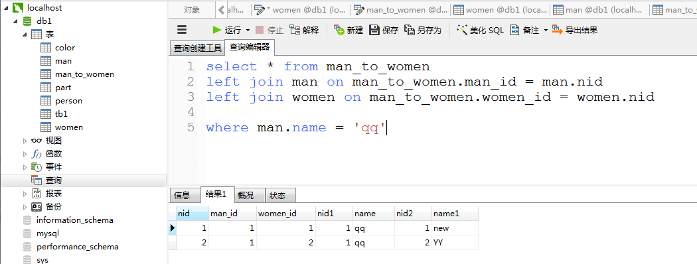
Task: Click 另存为 save as button
Action: click(423, 30)
